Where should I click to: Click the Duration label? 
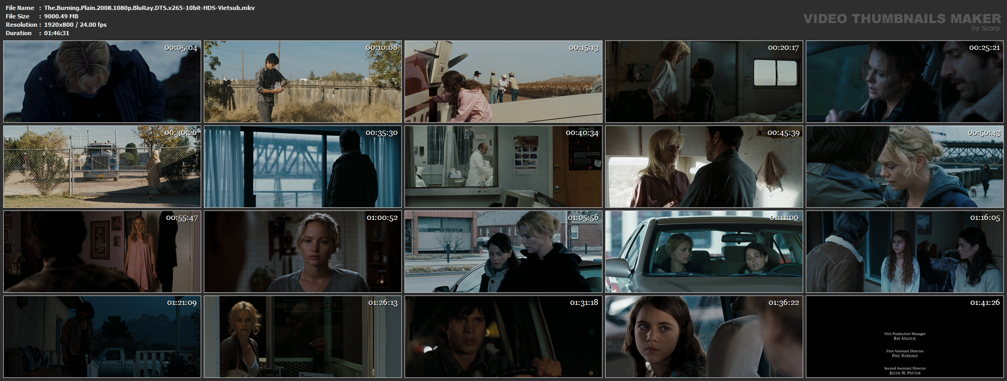click(18, 33)
